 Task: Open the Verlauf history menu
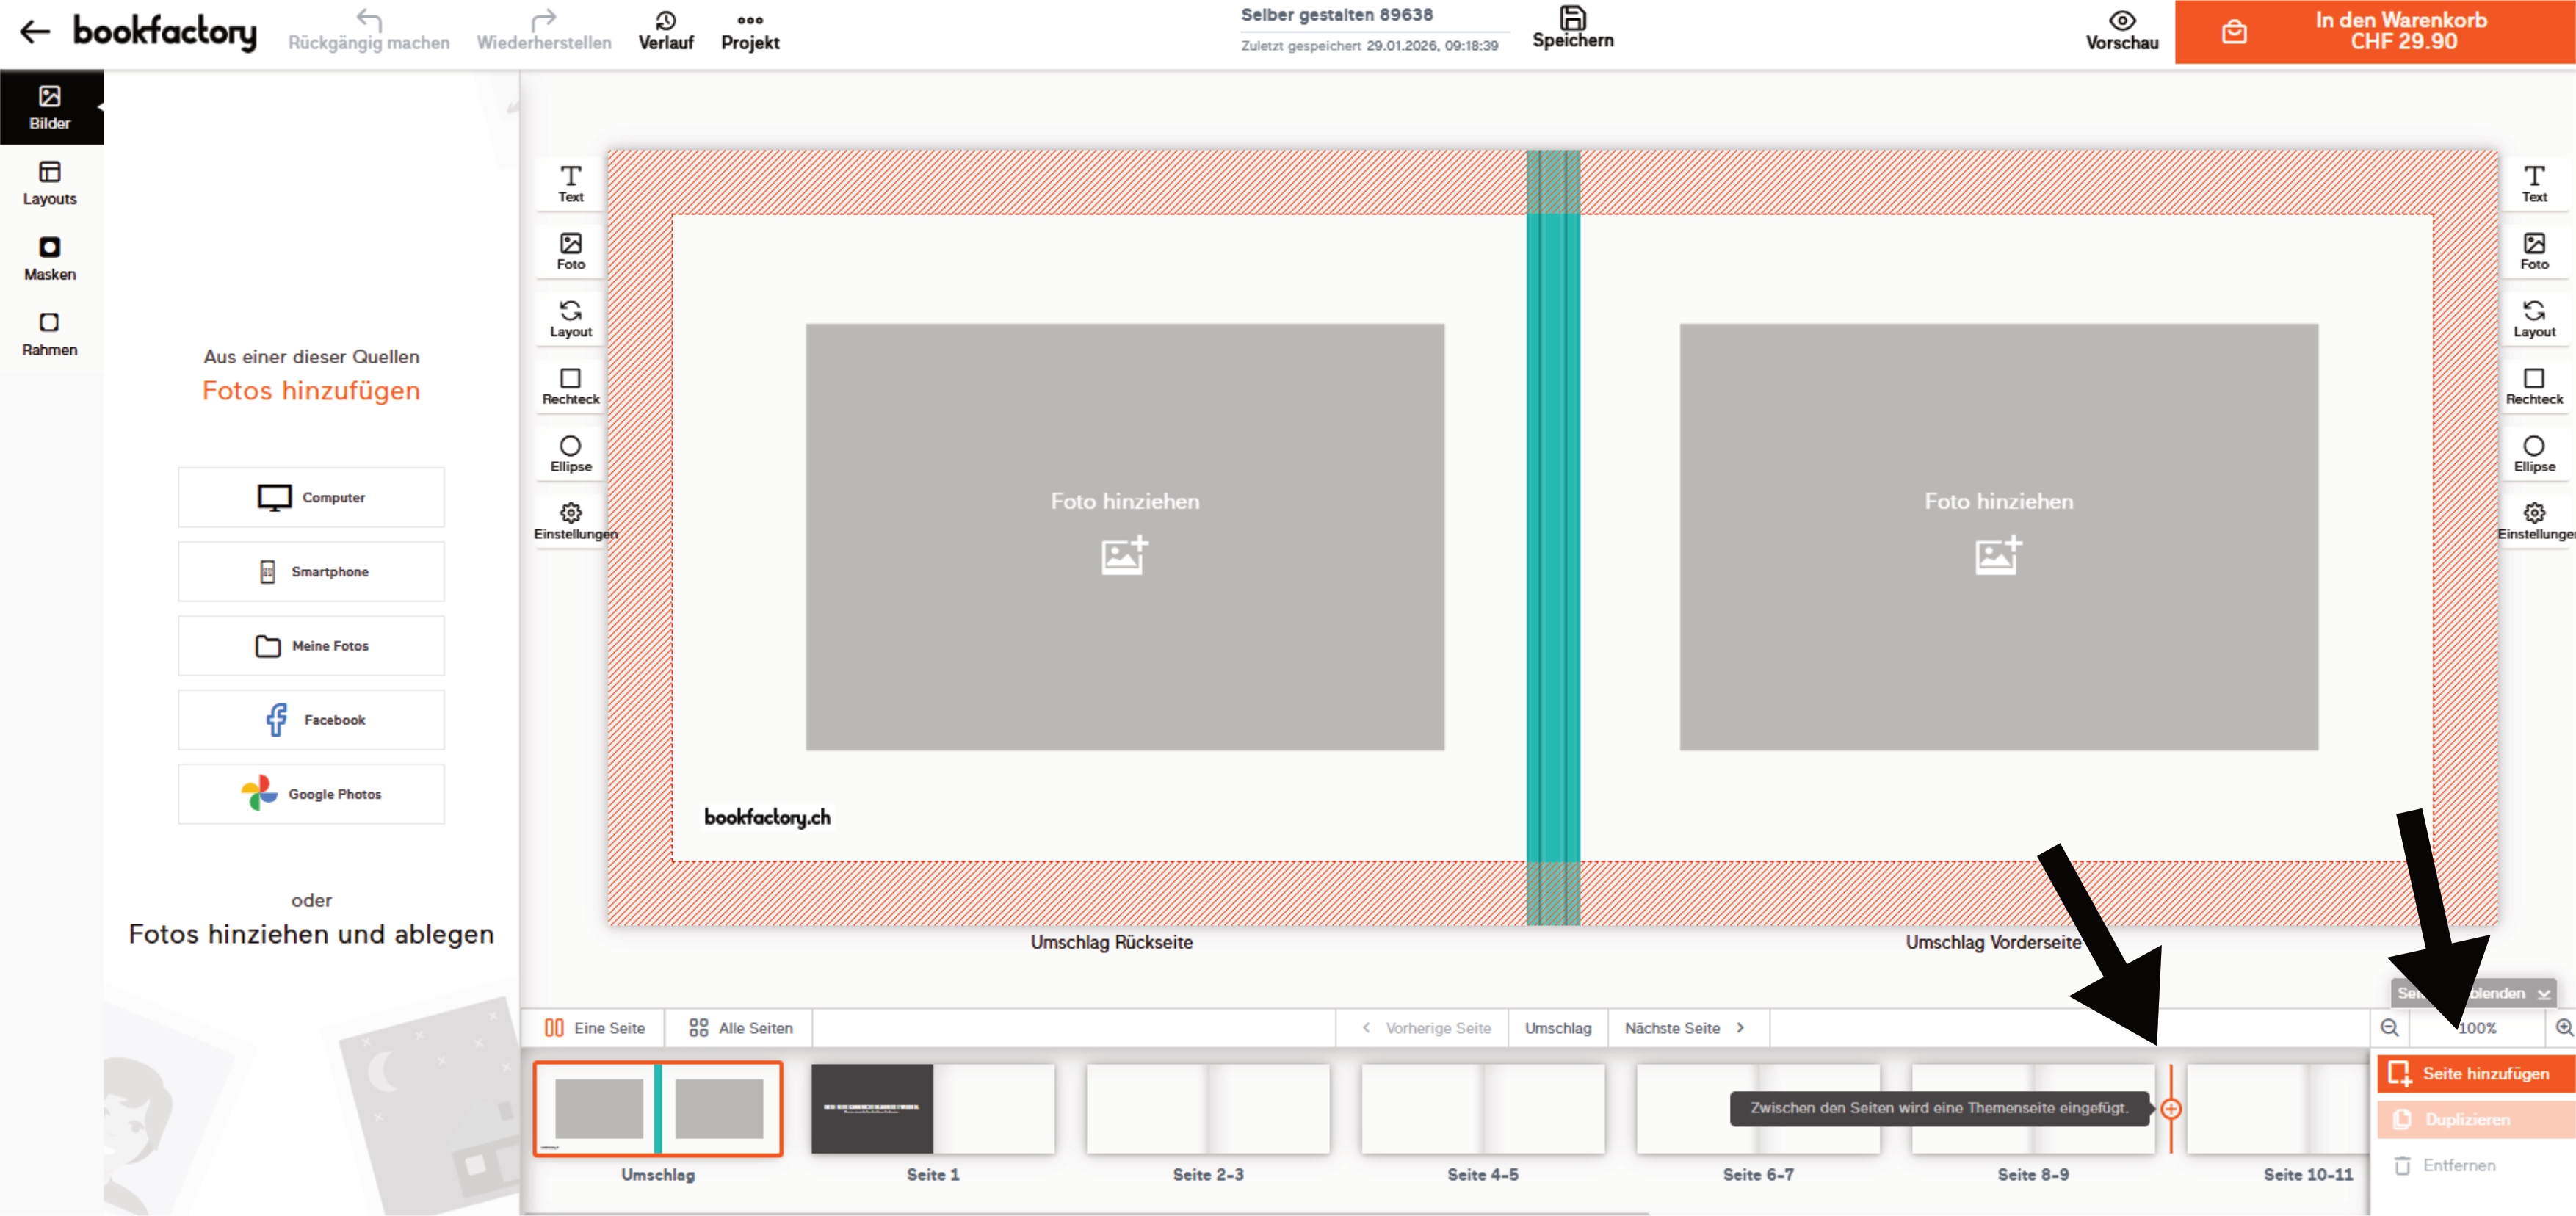click(665, 30)
